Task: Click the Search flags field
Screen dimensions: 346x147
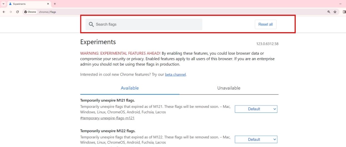Action: tap(144, 24)
